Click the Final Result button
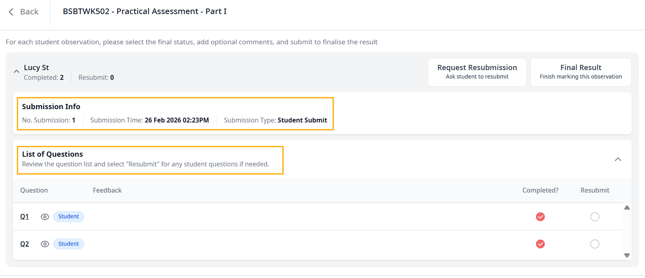Screen dimensions: 645x278 pos(580,72)
